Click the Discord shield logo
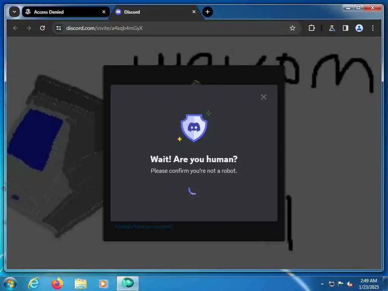This screenshot has width=388, height=291. [194, 128]
